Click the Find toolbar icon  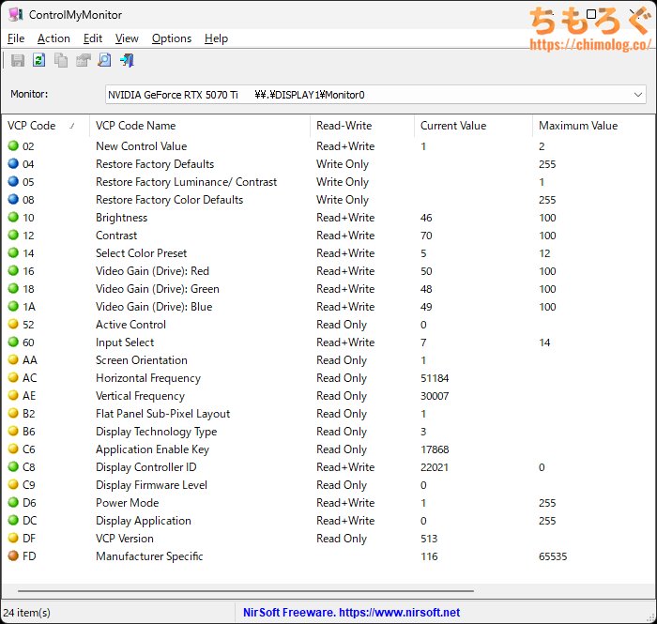(x=104, y=60)
